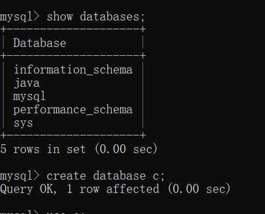Click the Database column header

pyautogui.click(x=40, y=43)
